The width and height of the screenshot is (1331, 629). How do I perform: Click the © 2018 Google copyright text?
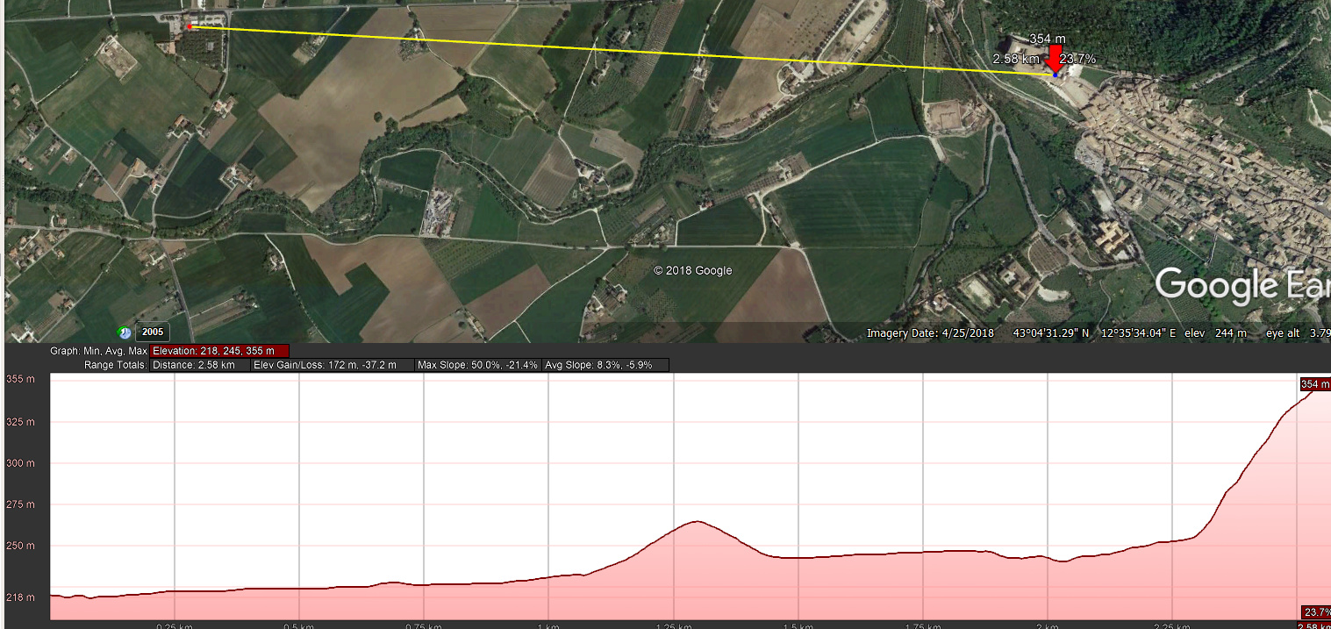click(692, 271)
